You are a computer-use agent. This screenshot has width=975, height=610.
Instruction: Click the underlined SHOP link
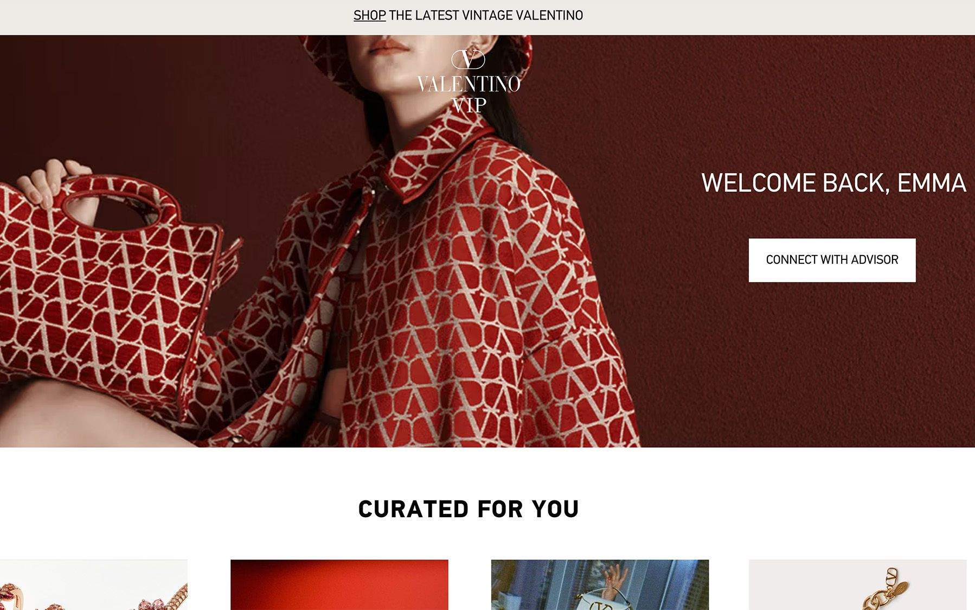point(369,15)
